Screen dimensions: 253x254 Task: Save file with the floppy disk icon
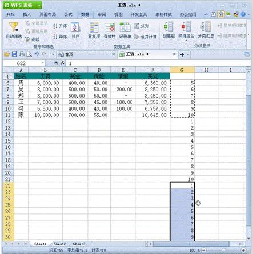pyautogui.click(x=14, y=54)
